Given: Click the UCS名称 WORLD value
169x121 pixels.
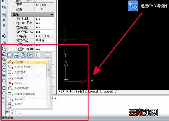Looking at the screenshot, I should click(x=44, y=36).
